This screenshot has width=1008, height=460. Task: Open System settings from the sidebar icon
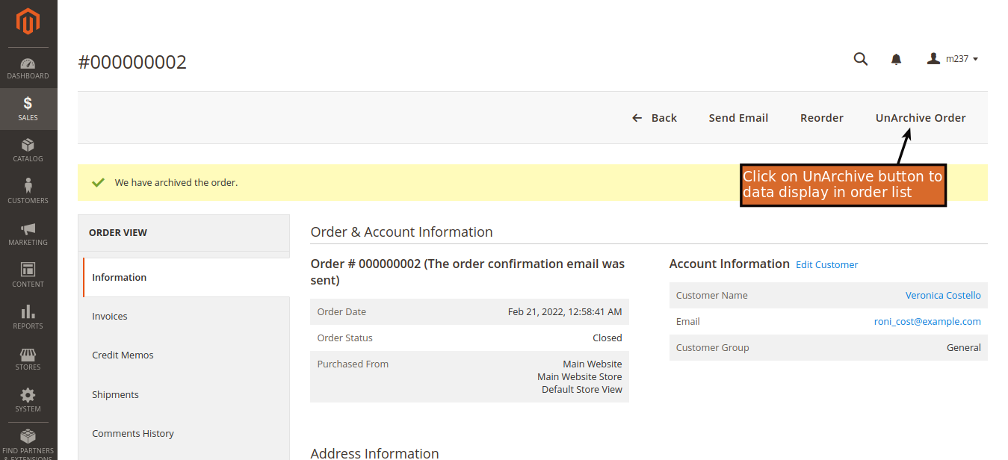click(28, 400)
